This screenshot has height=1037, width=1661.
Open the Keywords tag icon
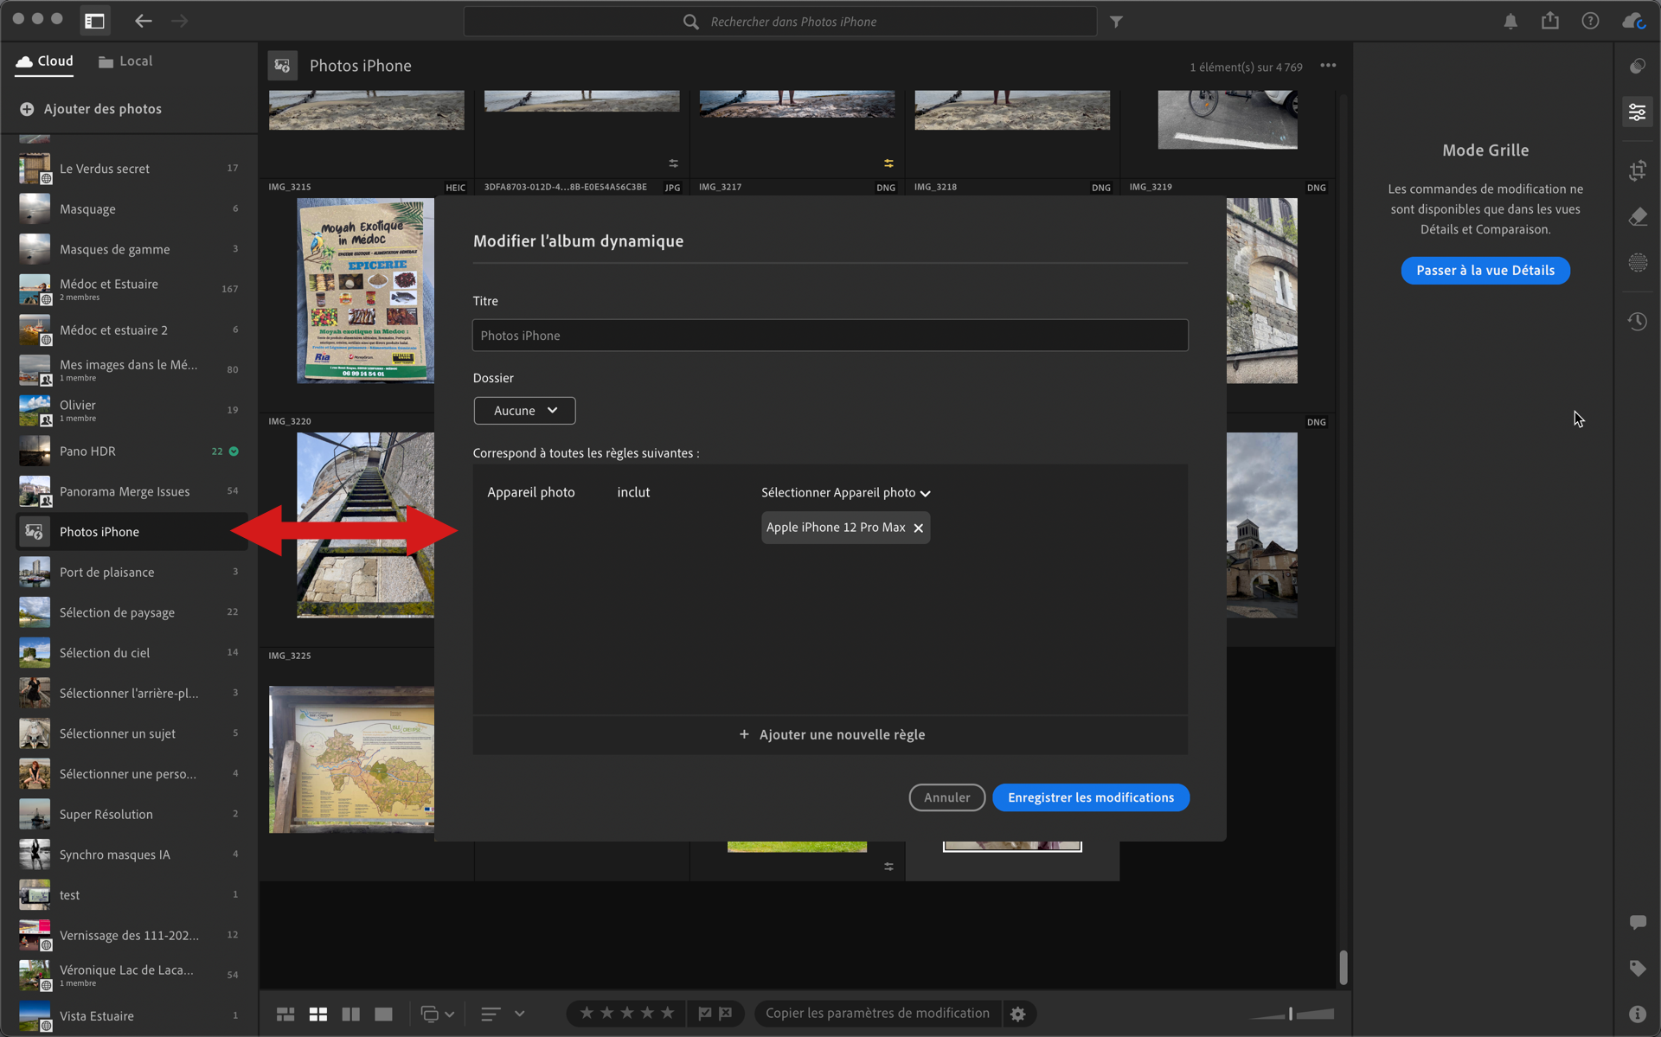1638,968
